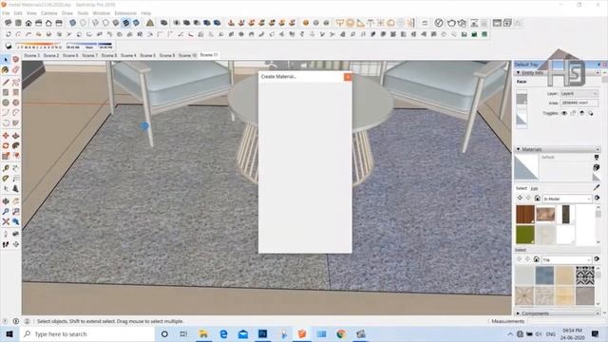The height and width of the screenshot is (342, 608).
Task: Click the Windows search box
Action: click(x=87, y=333)
